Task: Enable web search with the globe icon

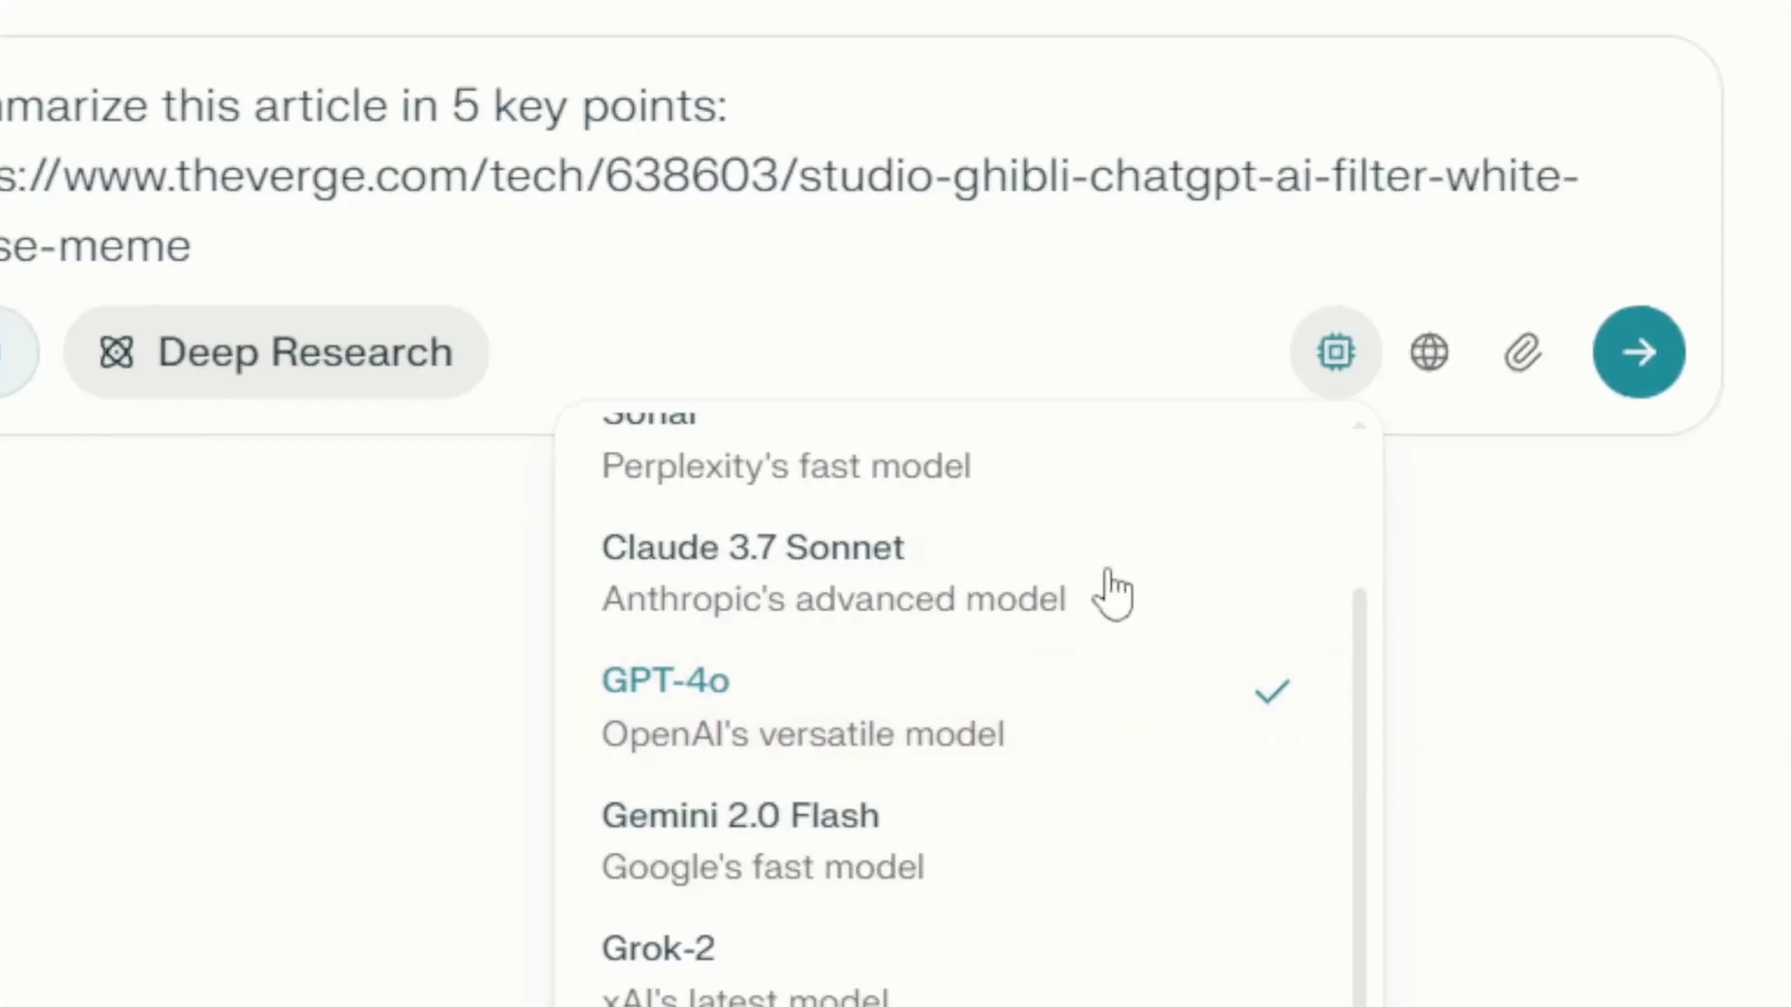Action: 1429,352
